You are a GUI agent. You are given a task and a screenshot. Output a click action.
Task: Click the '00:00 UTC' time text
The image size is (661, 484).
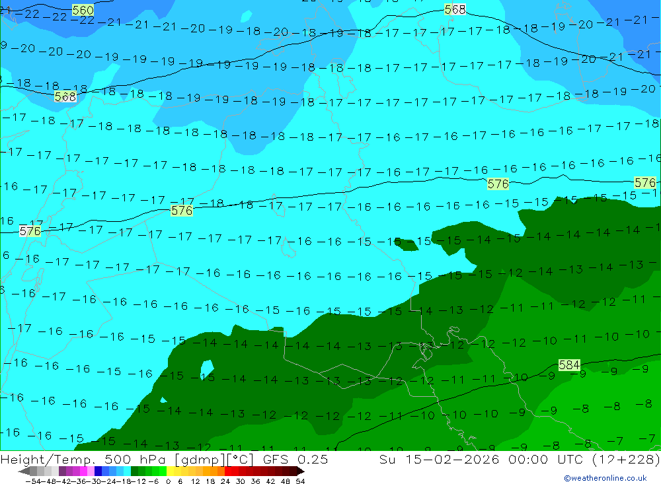546,459
